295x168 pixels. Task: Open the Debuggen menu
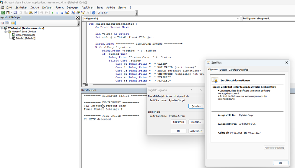click(x=73, y=7)
